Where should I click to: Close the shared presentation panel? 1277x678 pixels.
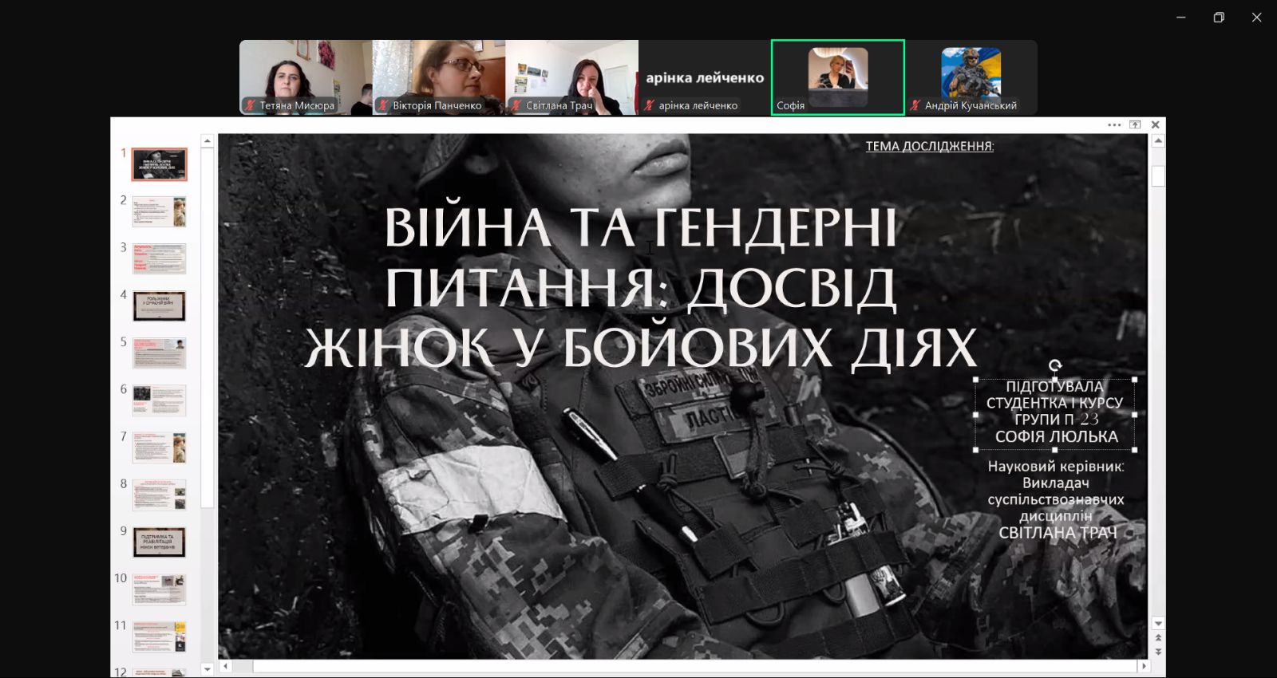[x=1155, y=125]
